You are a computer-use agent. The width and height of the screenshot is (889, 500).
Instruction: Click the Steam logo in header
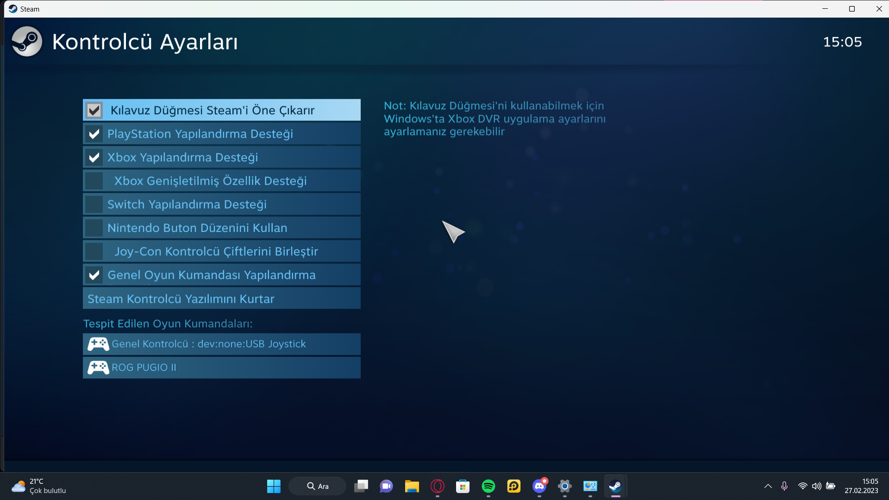pyautogui.click(x=26, y=42)
